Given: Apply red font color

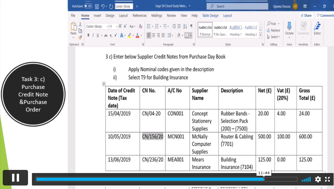Looking at the screenshot, I should (137, 35).
